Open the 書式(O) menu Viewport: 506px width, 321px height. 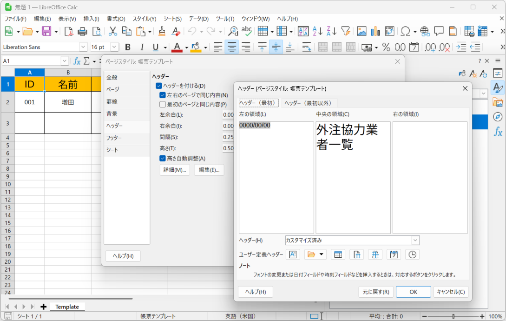click(x=116, y=19)
